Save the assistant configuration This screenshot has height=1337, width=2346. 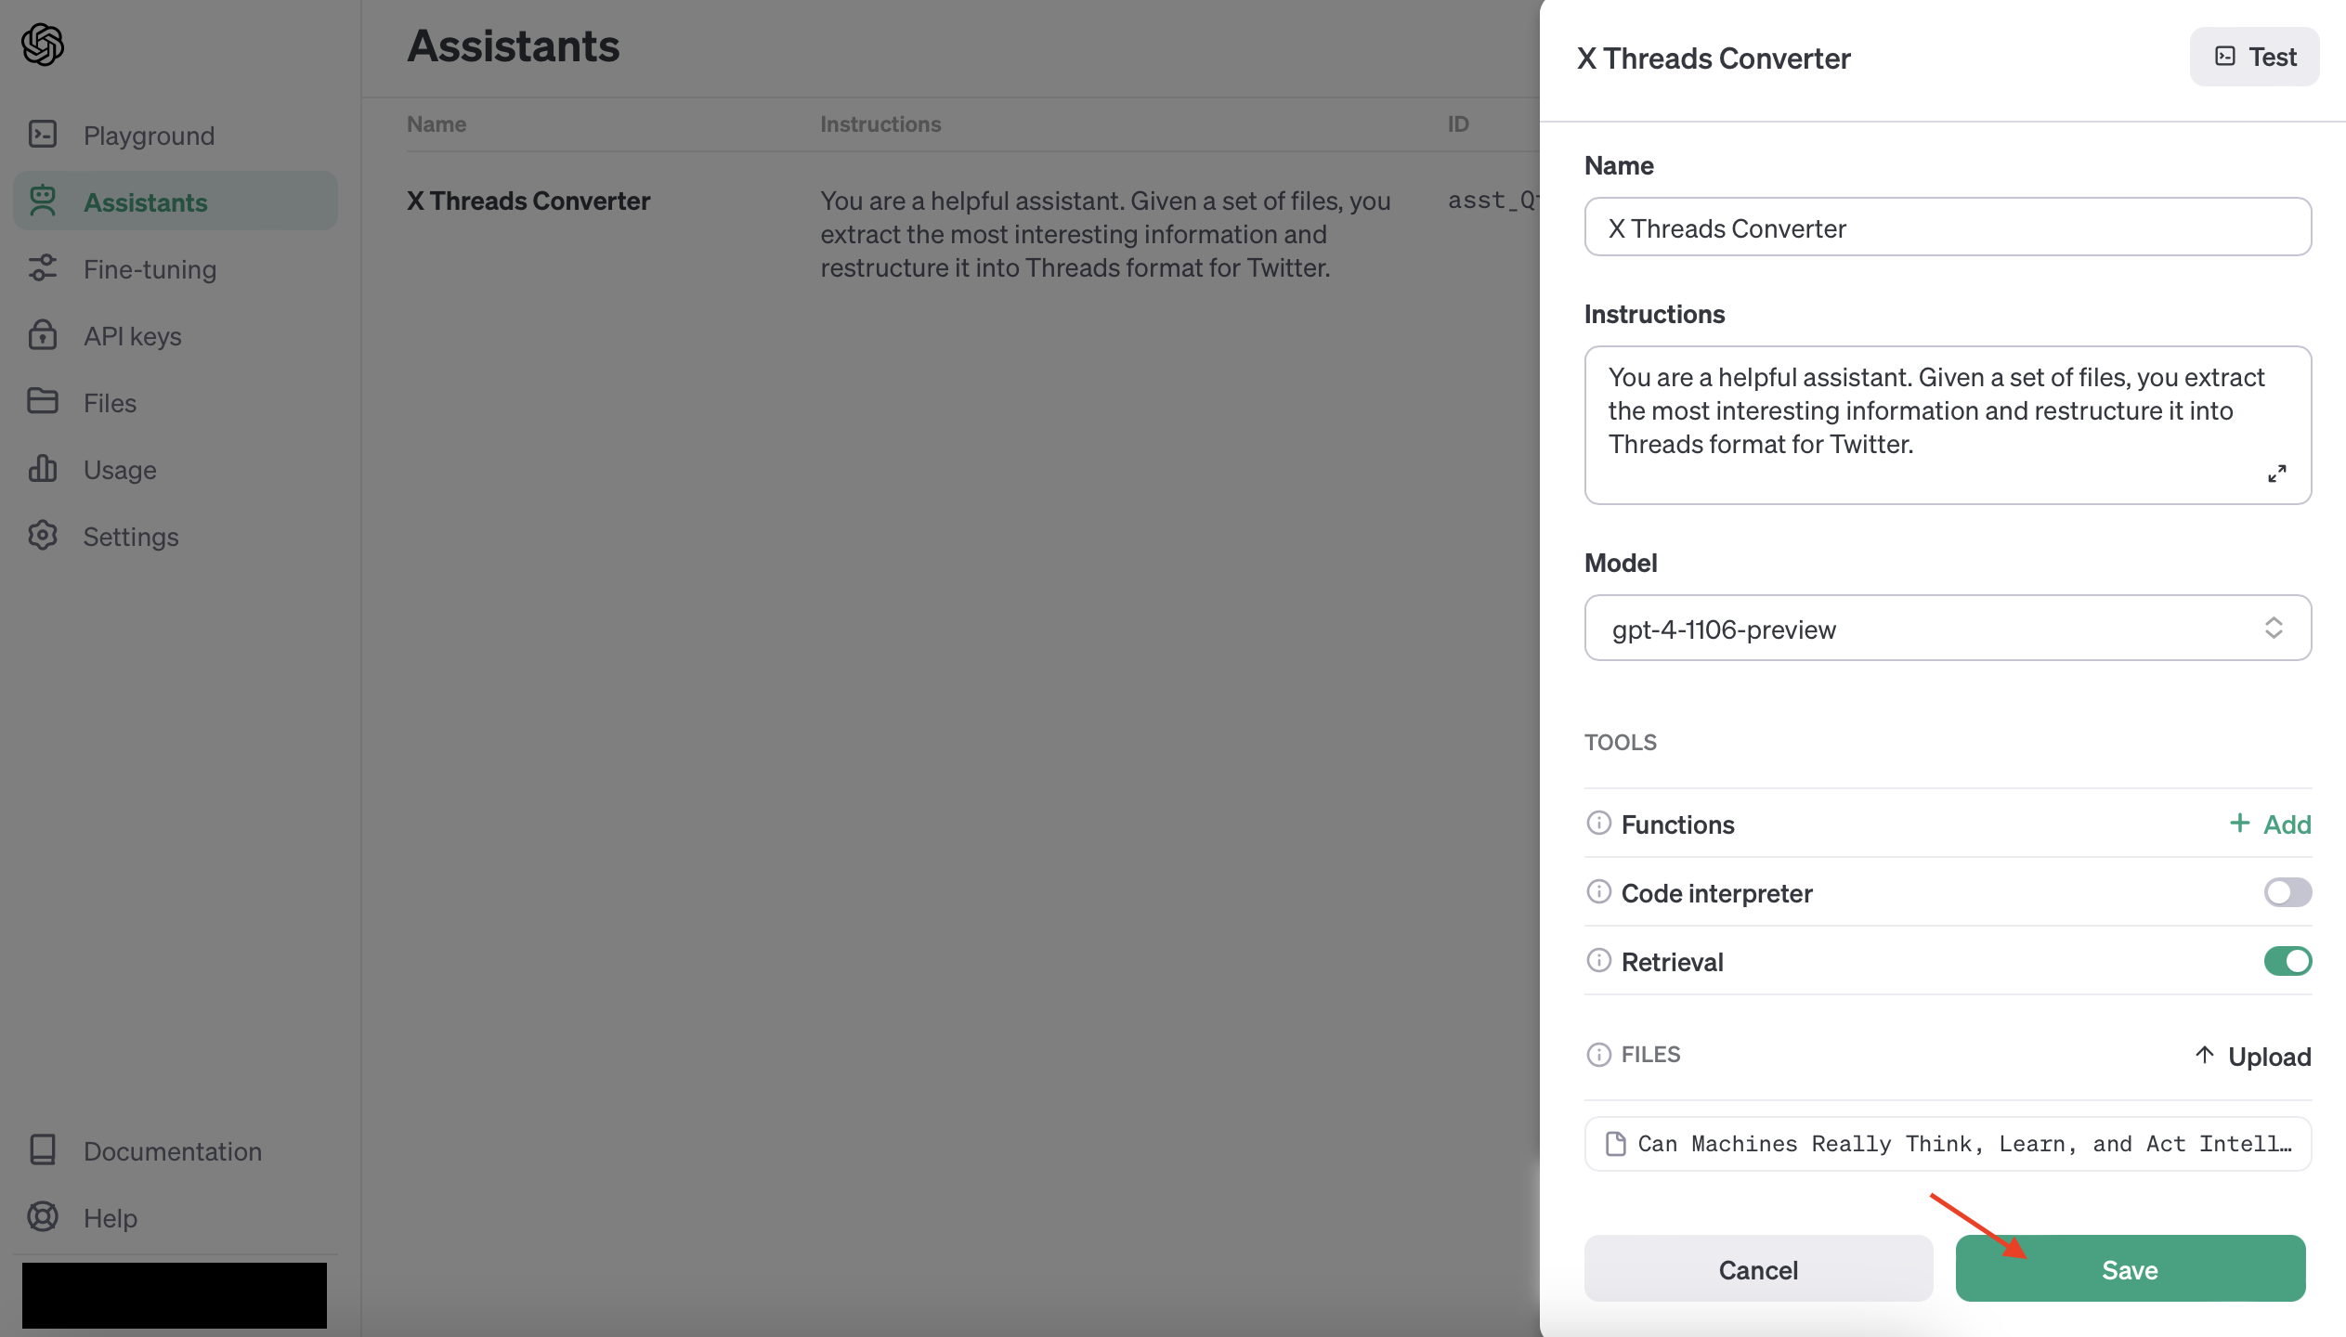click(x=2130, y=1269)
